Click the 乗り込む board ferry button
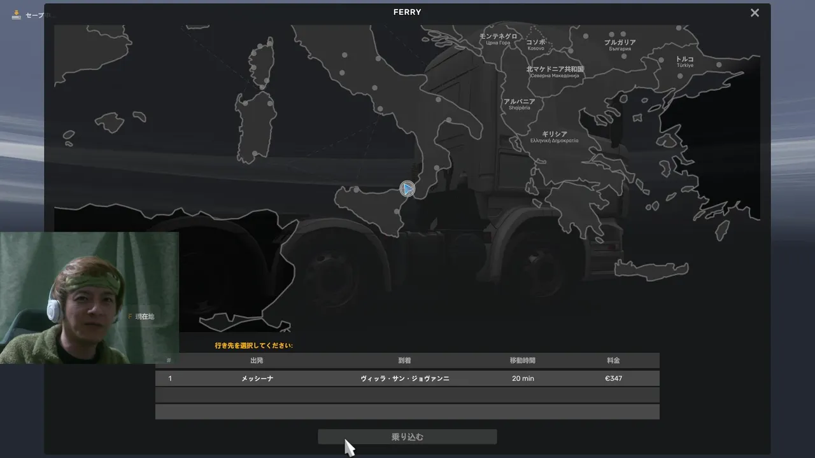 [x=407, y=437]
